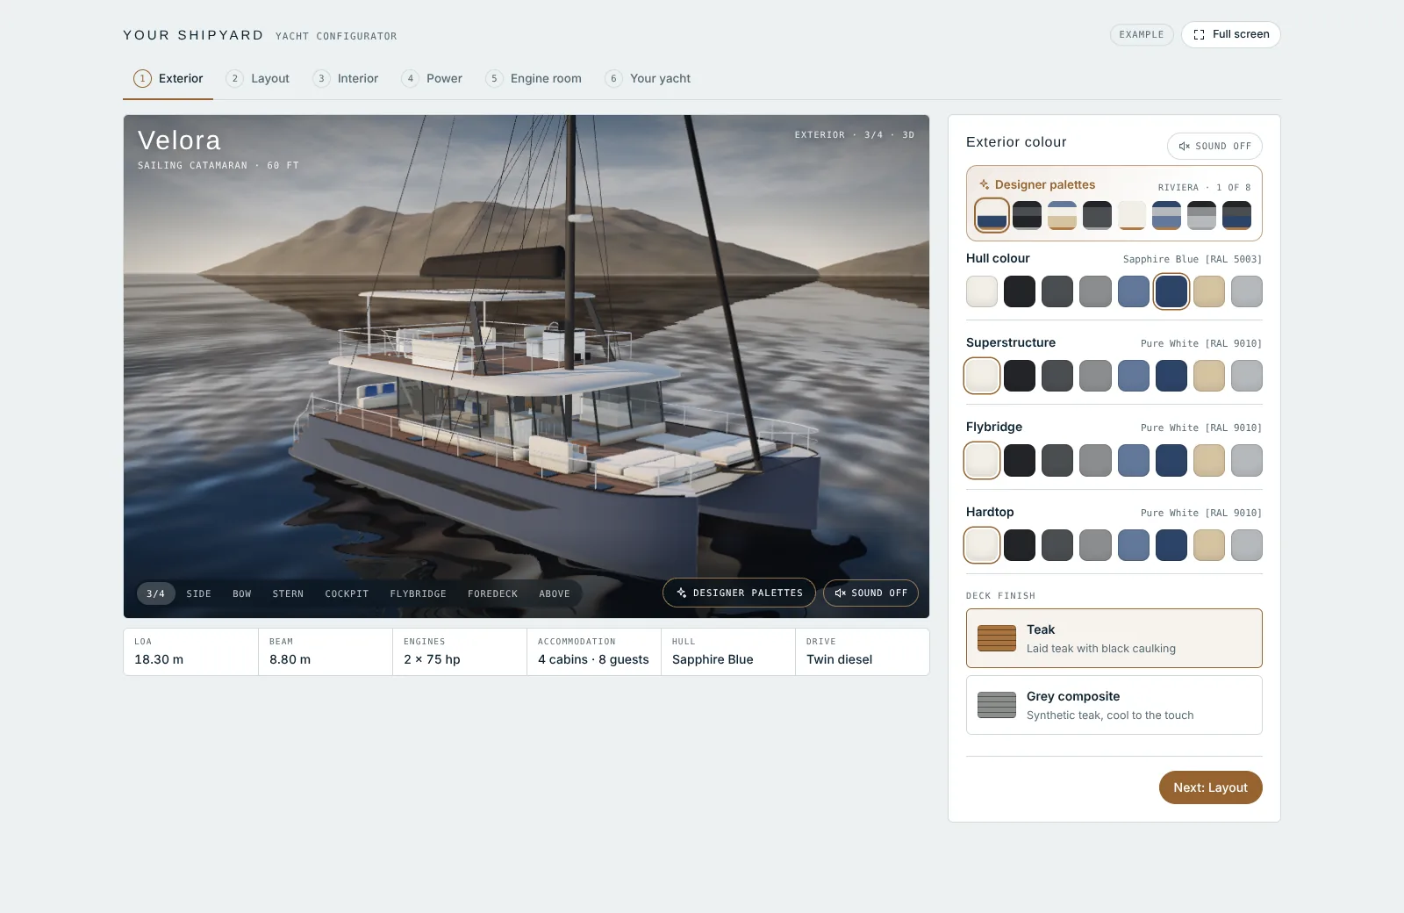Pick the first Riviera designer palette
The width and height of the screenshot is (1404, 913).
(x=992, y=215)
